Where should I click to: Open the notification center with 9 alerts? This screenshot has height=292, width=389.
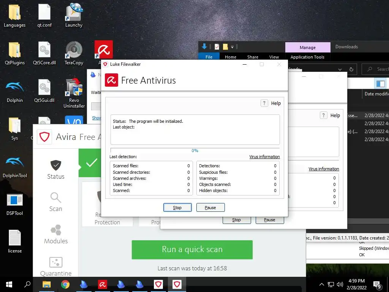pos(377,285)
